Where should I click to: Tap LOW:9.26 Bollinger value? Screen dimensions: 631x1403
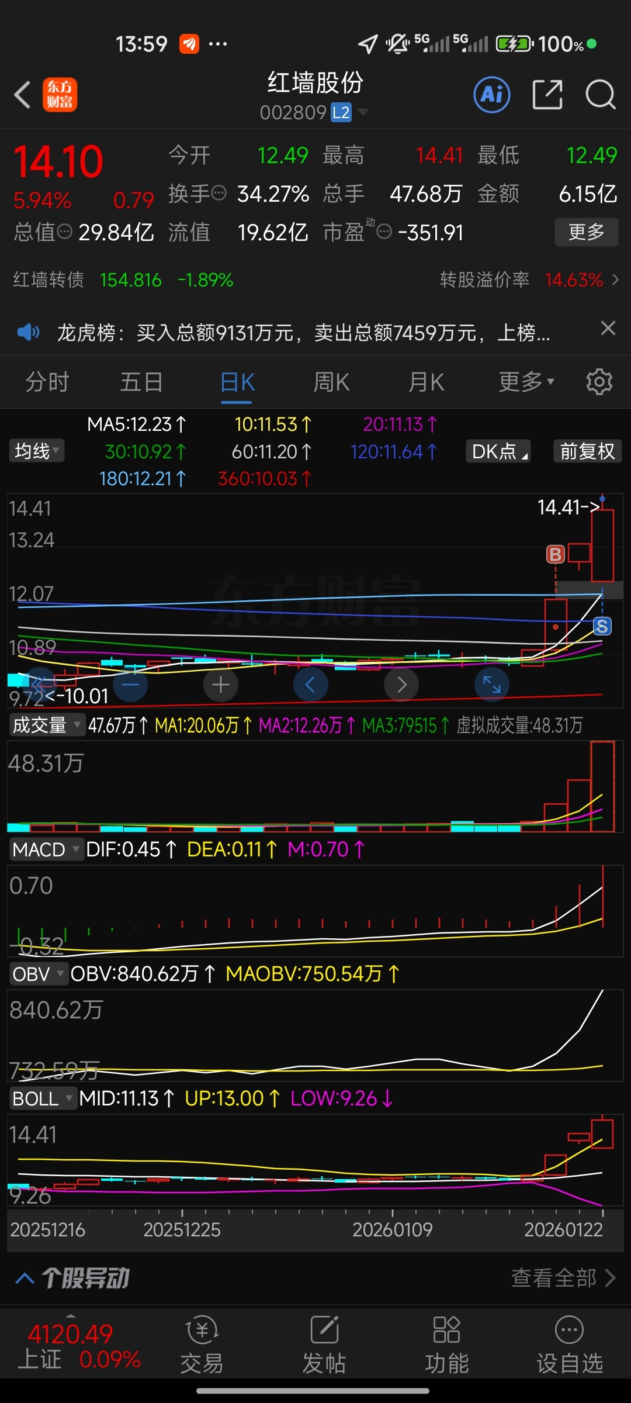[x=341, y=1098]
